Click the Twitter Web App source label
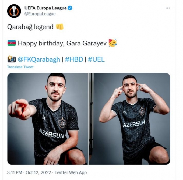This screenshot has height=180, width=183. pyautogui.click(x=71, y=172)
